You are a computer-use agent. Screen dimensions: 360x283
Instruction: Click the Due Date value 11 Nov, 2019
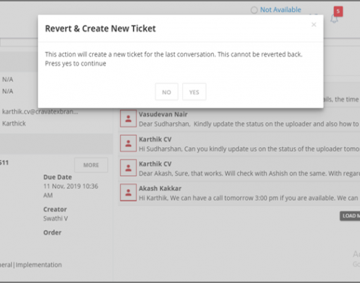pos(71,191)
